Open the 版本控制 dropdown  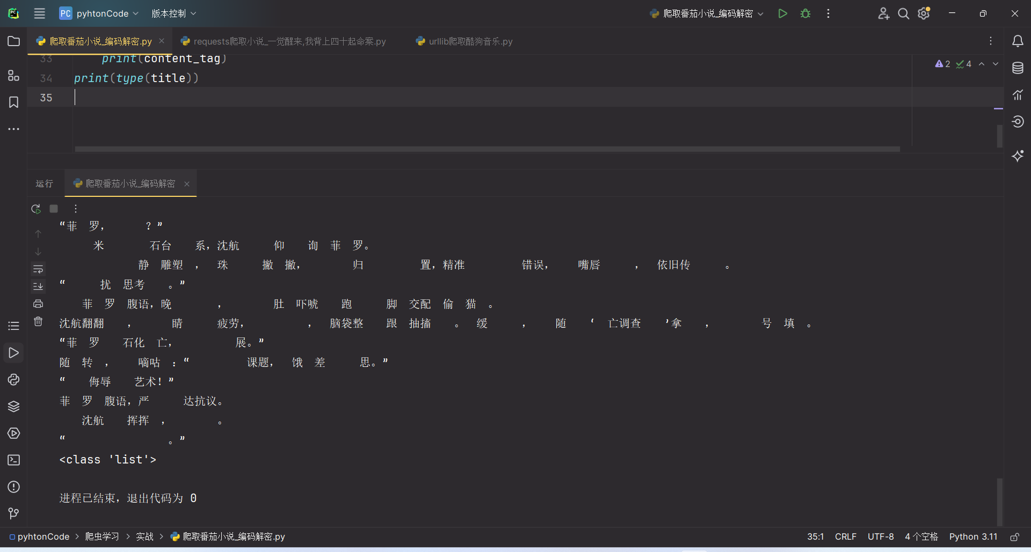coord(173,13)
